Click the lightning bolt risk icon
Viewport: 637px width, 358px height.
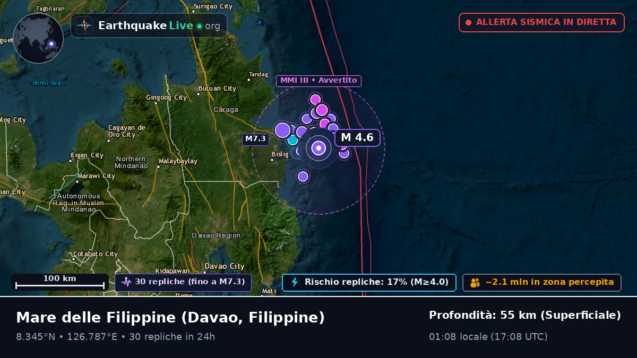(x=295, y=282)
